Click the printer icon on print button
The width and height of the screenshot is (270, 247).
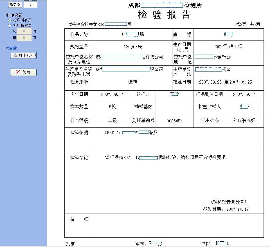click(x=15, y=55)
